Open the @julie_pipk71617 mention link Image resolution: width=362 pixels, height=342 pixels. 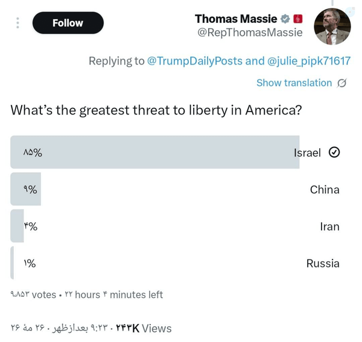tap(309, 61)
